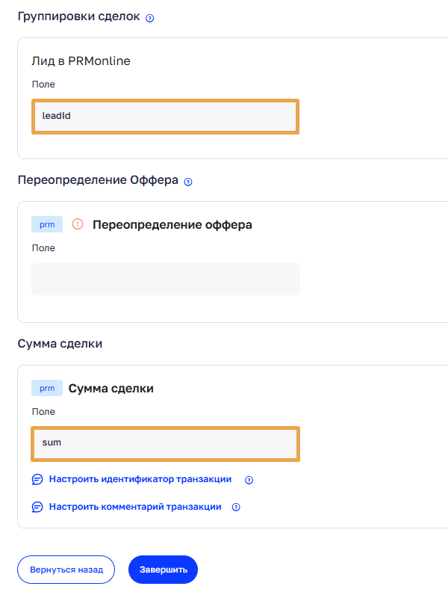
Task: Click chat icon before Настроить идентификатор транзакции
Action: click(37, 480)
